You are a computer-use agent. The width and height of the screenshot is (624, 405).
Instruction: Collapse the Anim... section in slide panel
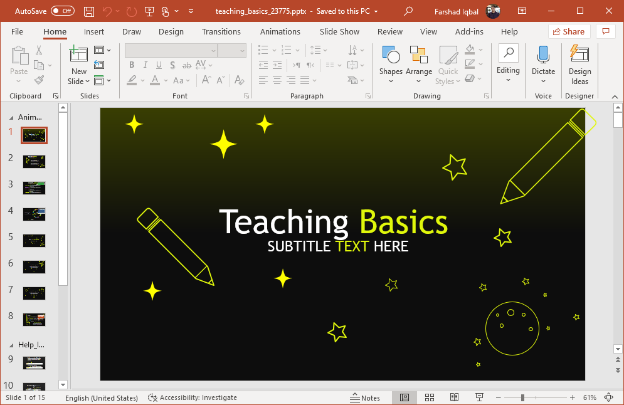coord(11,117)
